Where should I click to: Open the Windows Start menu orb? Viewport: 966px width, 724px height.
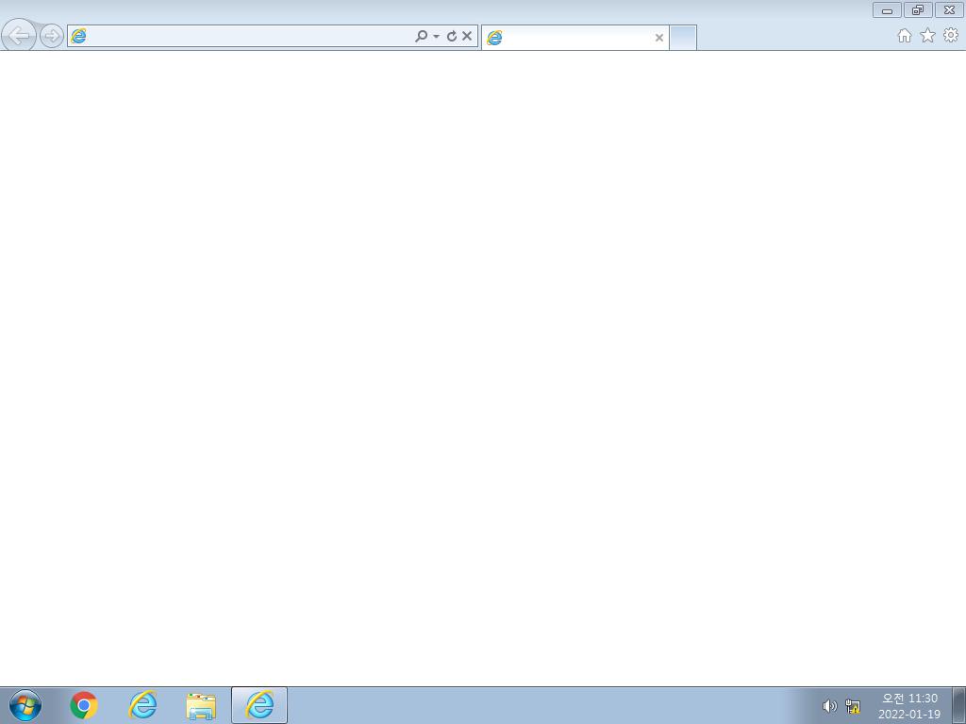pyautogui.click(x=25, y=705)
